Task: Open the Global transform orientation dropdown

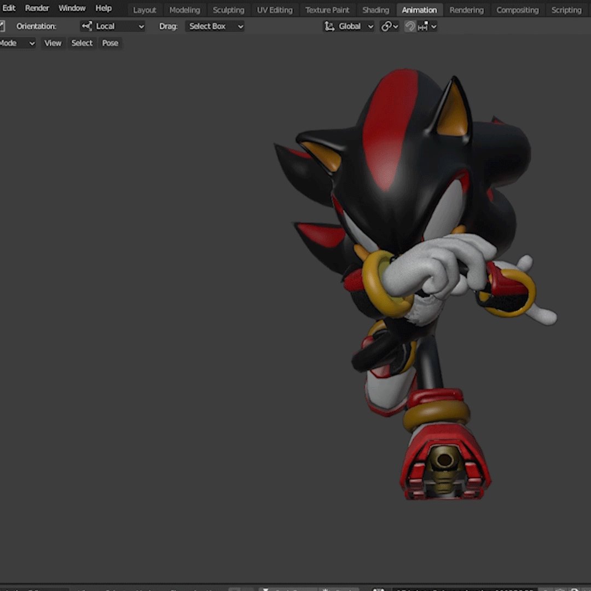Action: pyautogui.click(x=349, y=26)
